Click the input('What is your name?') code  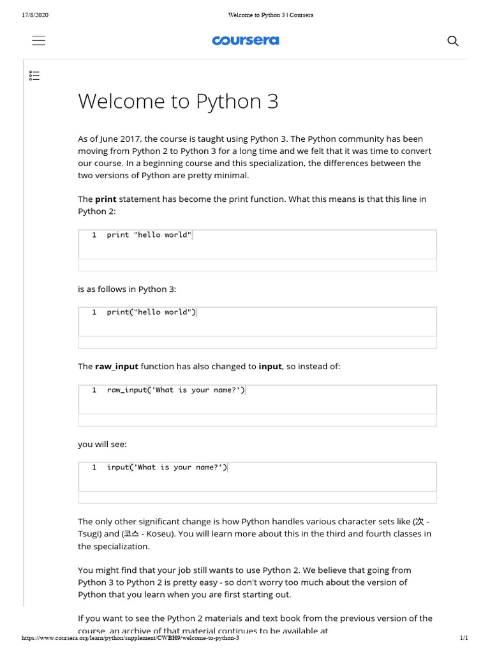167,468
